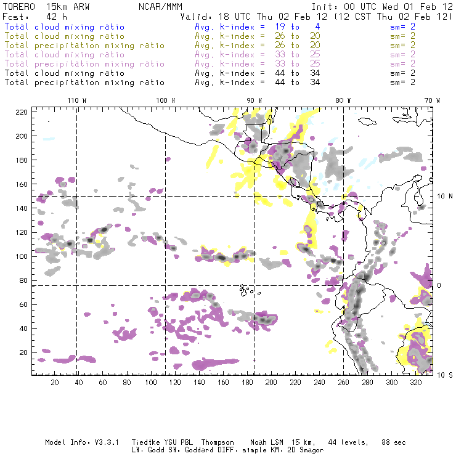
Task: Select blue 'Total cloud mixing ratio' legend entry
Action: click(65, 26)
